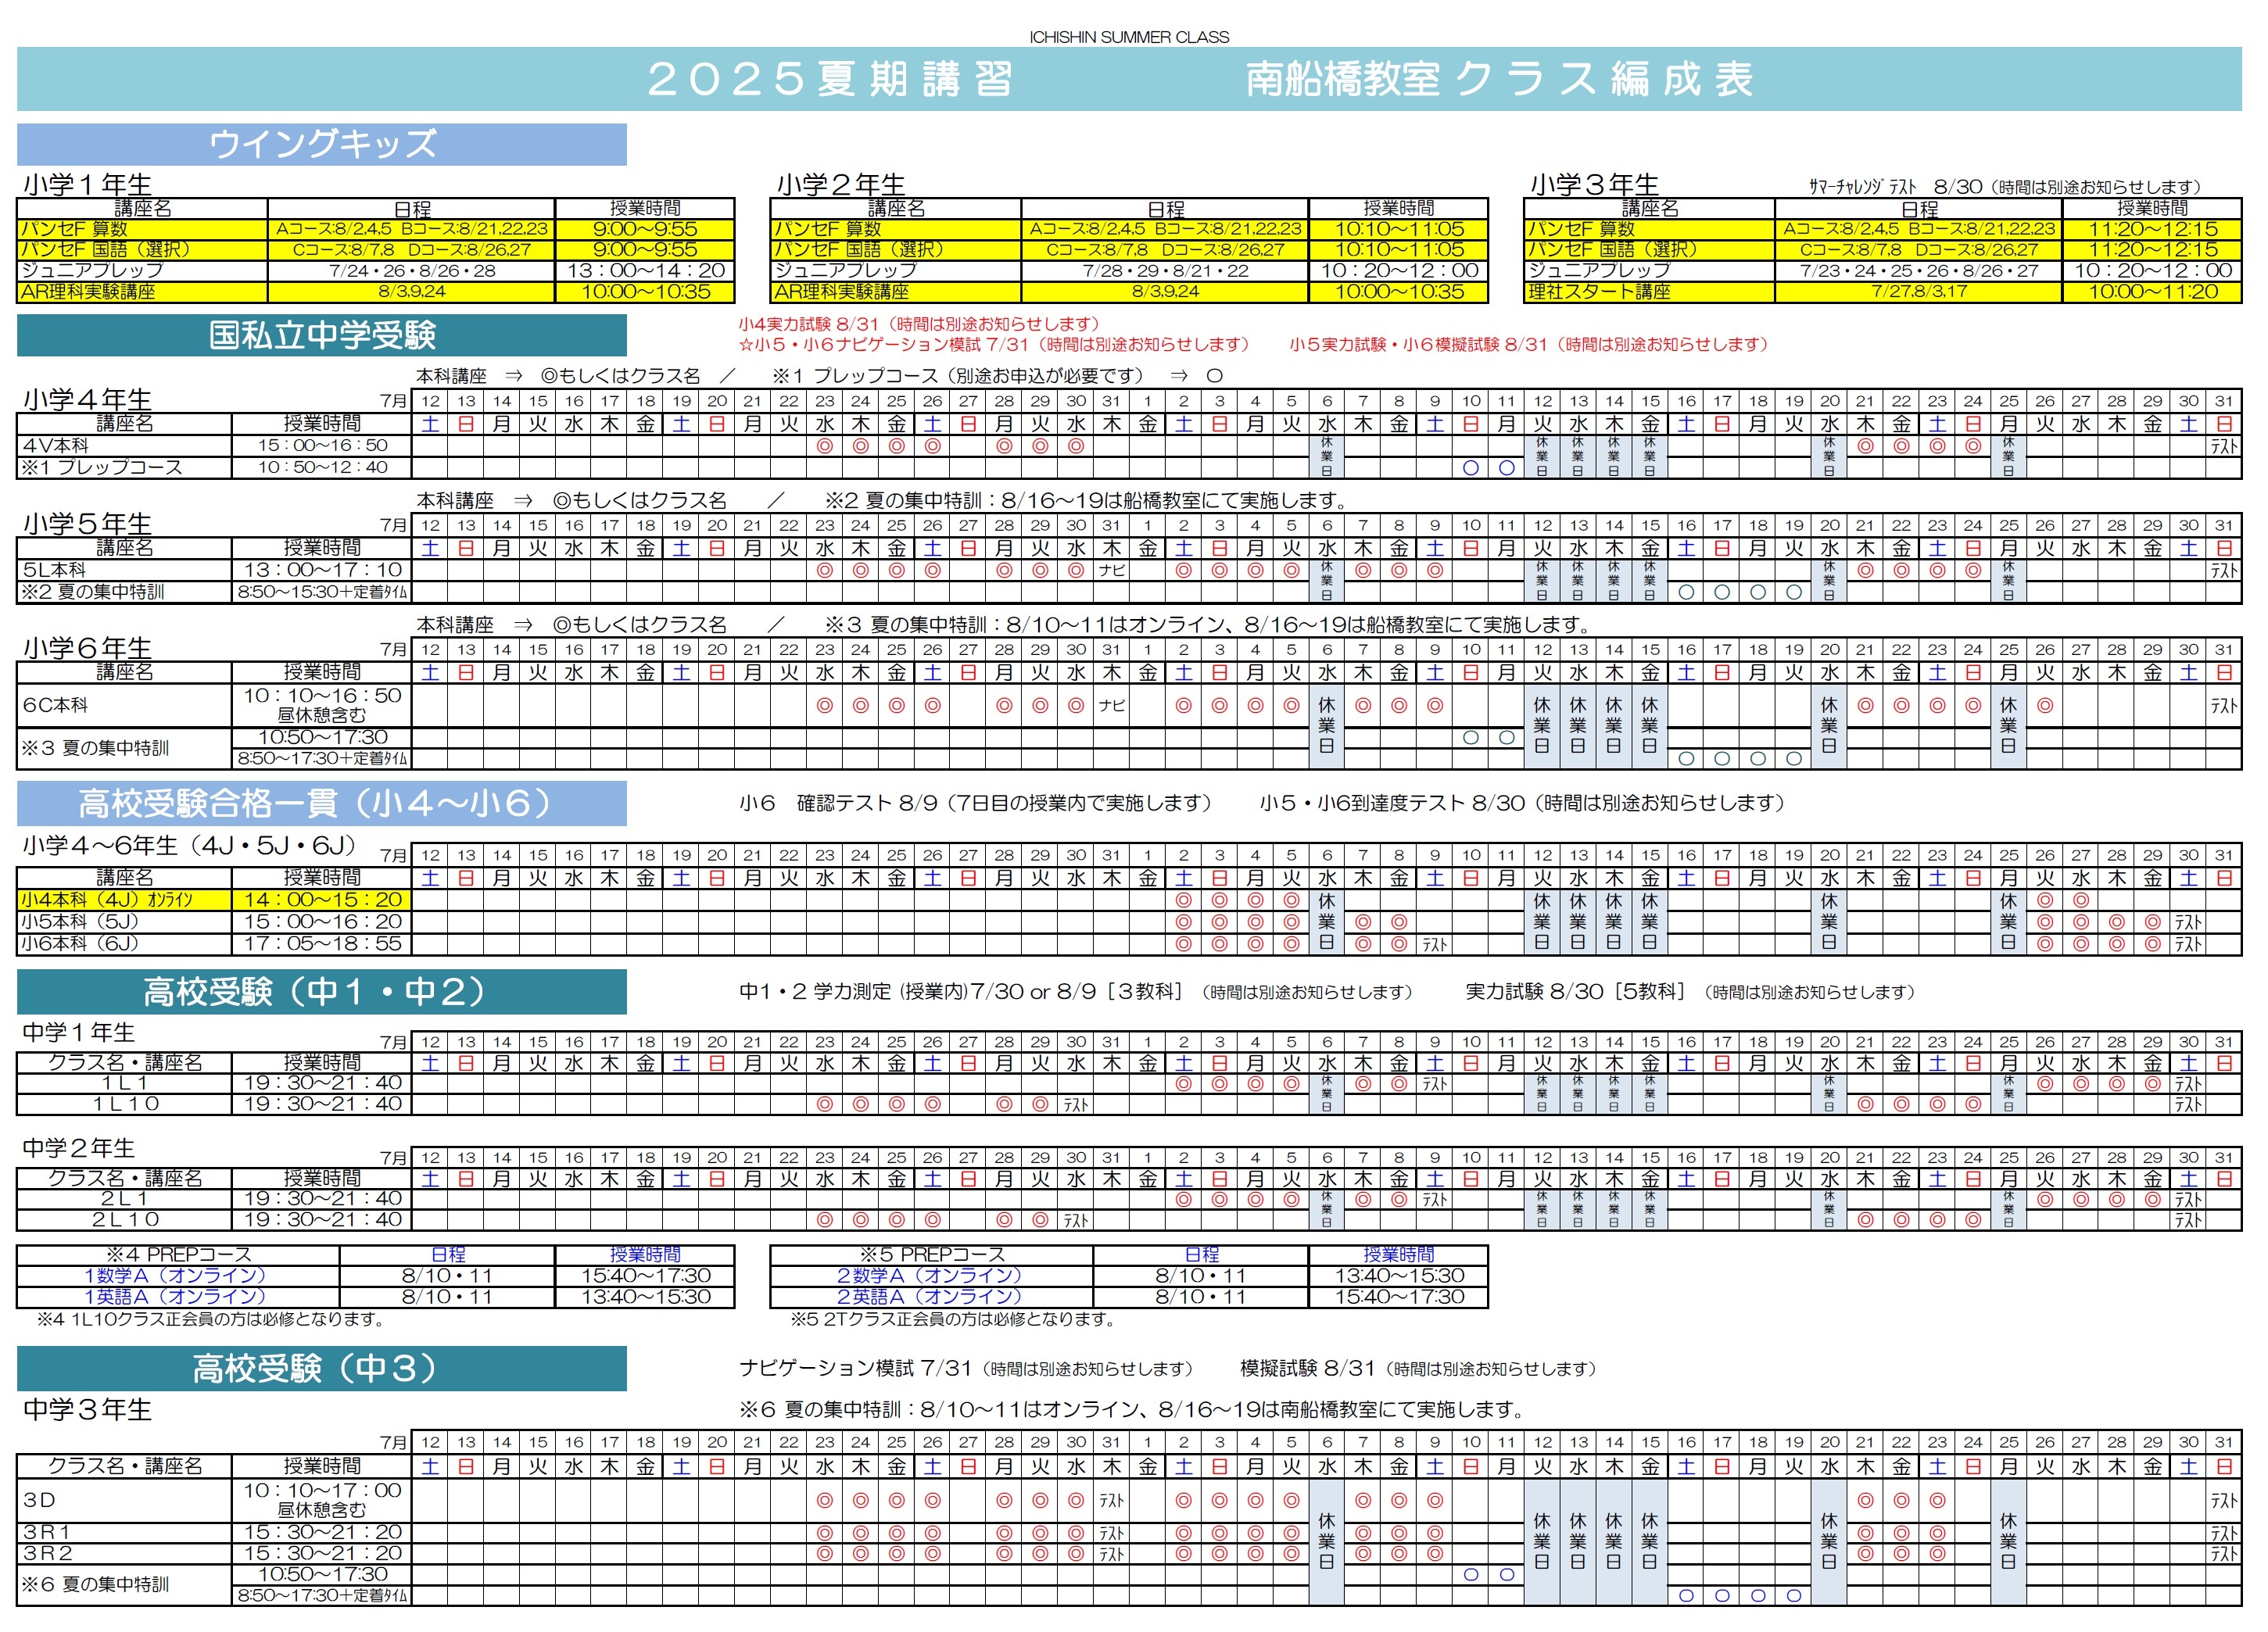
Task: Select the 高校受験合格一貫（小4～小6） header
Action: pyautogui.click(x=322, y=803)
